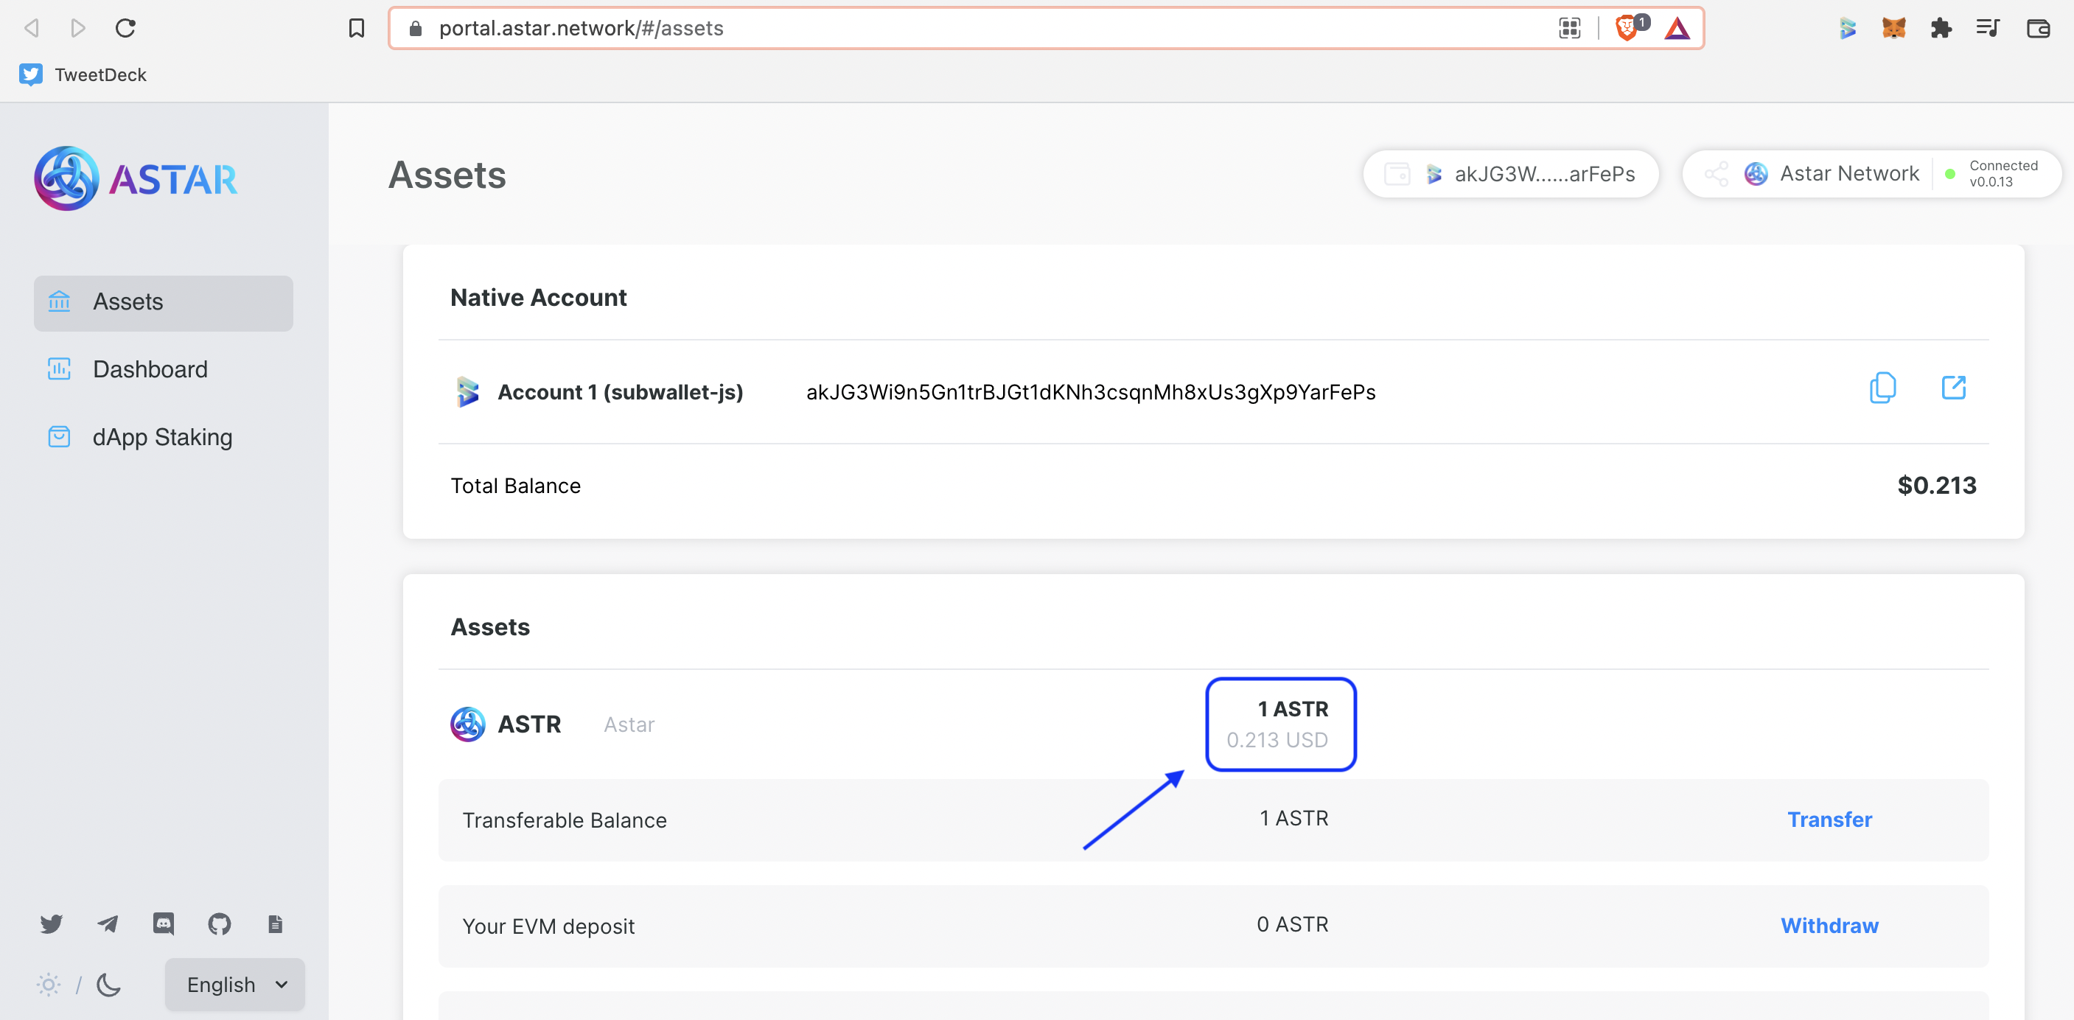Image resolution: width=2074 pixels, height=1020 pixels.
Task: Click Connected v0.0.13 status text
Action: (2003, 173)
